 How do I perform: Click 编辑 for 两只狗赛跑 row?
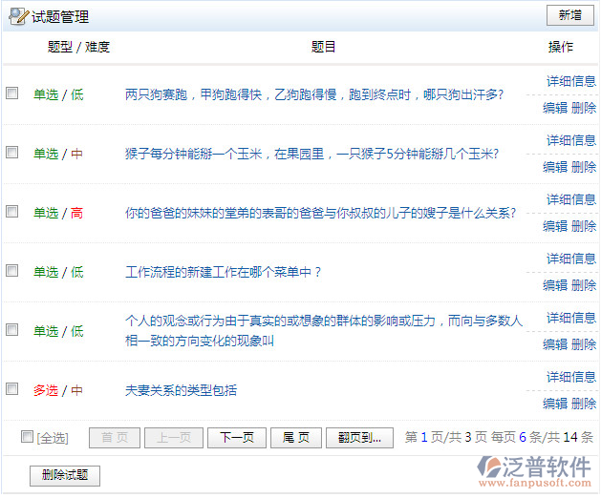[x=555, y=108]
